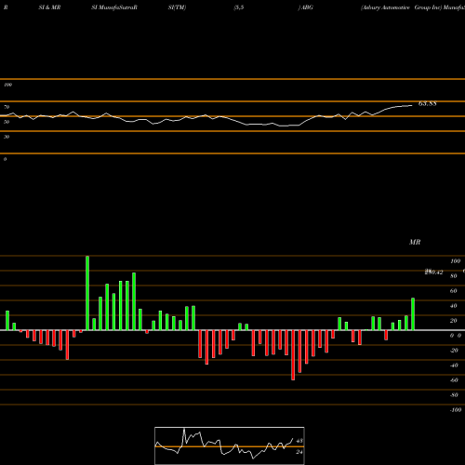Screen dimensions: 465x465
Task: Open the mini overview chart thumbnail
Action: (x=230, y=445)
